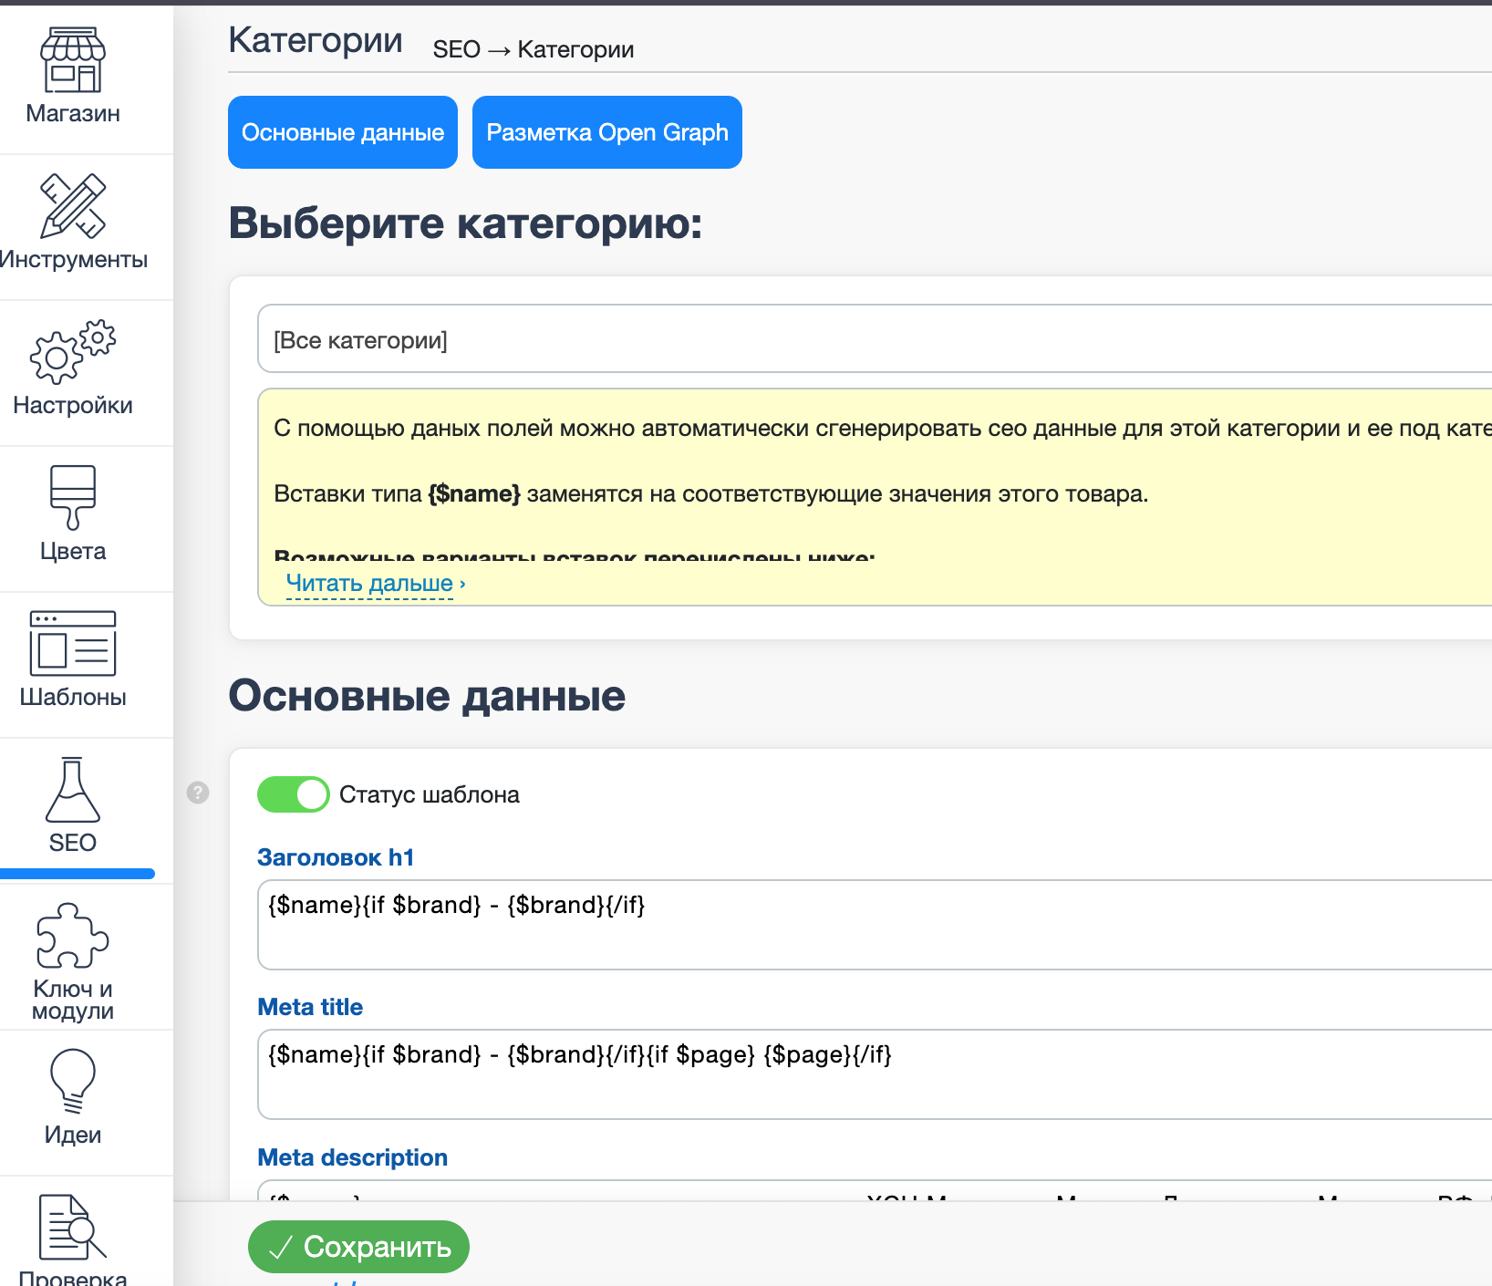Image resolution: width=1492 pixels, height=1286 pixels.
Task: Click the Meta description field label
Action: click(x=353, y=1157)
